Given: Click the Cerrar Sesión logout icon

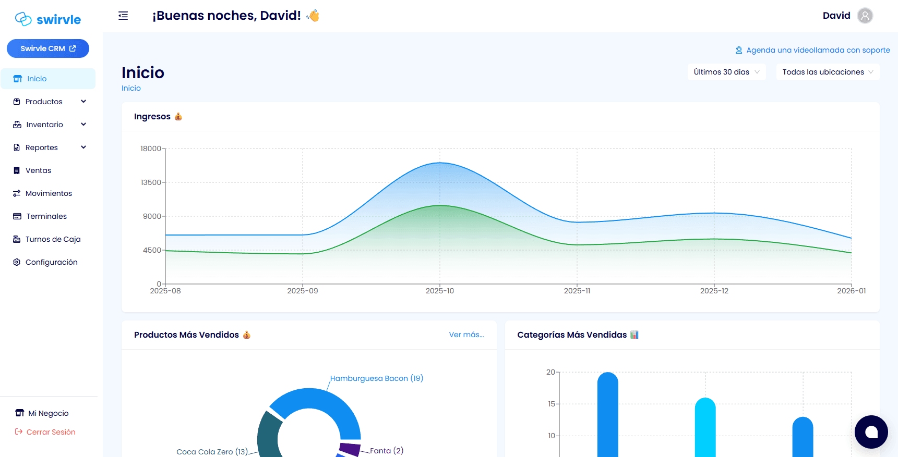Looking at the screenshot, I should tap(19, 431).
